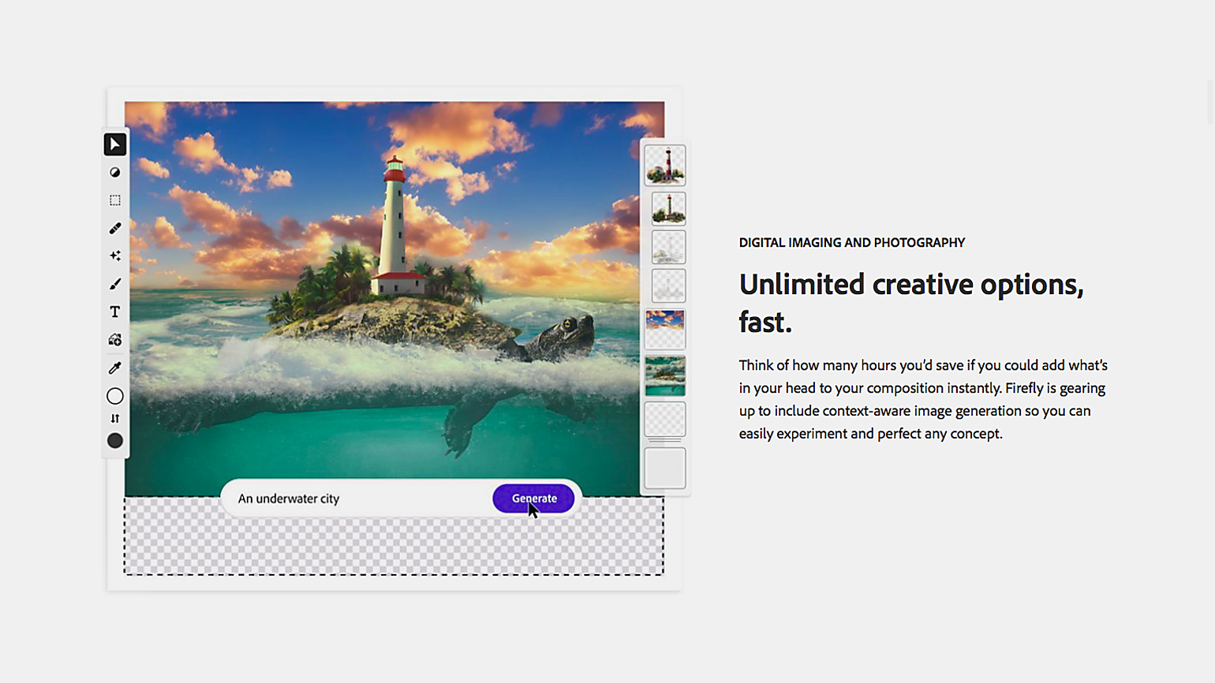
Task: Select the sparkle generative tool
Action: pos(115,256)
